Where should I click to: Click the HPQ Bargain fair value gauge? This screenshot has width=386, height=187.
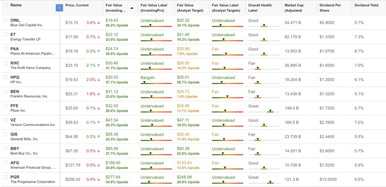tap(156, 83)
